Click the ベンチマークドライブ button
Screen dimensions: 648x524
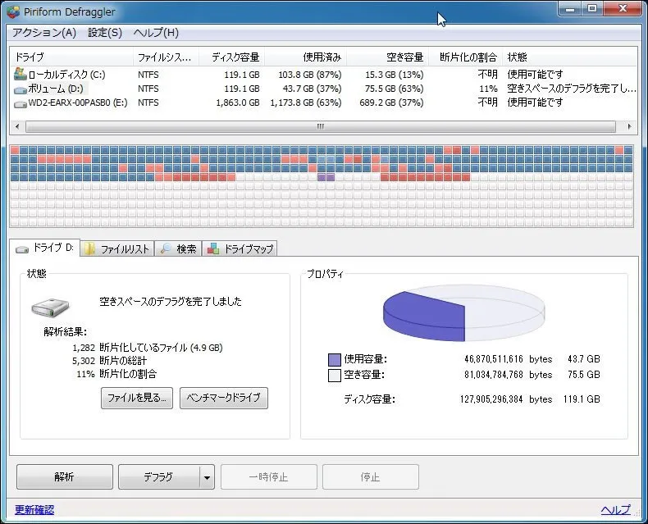224,398
